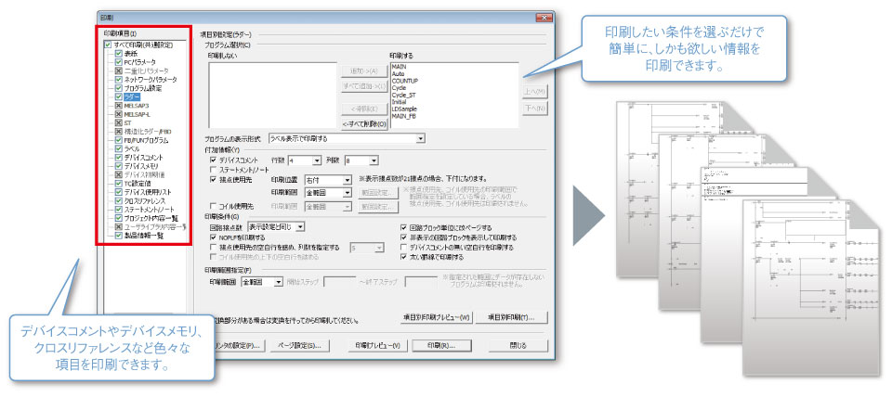Click check icon beside TC設定値
The height and width of the screenshot is (397, 892).
[118, 184]
